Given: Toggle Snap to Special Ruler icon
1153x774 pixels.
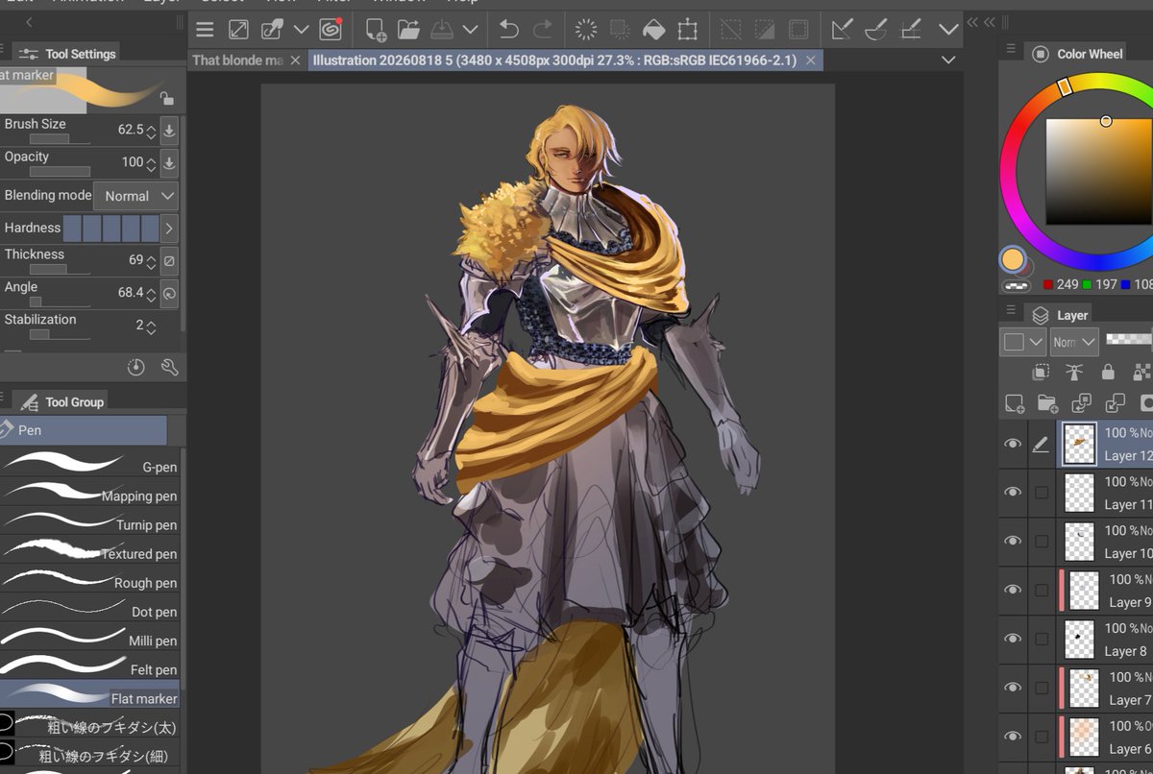Looking at the screenshot, I should tap(876, 30).
